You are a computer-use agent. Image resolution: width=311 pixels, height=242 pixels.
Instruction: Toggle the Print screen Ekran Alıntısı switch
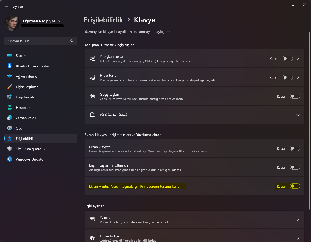tap(295, 186)
